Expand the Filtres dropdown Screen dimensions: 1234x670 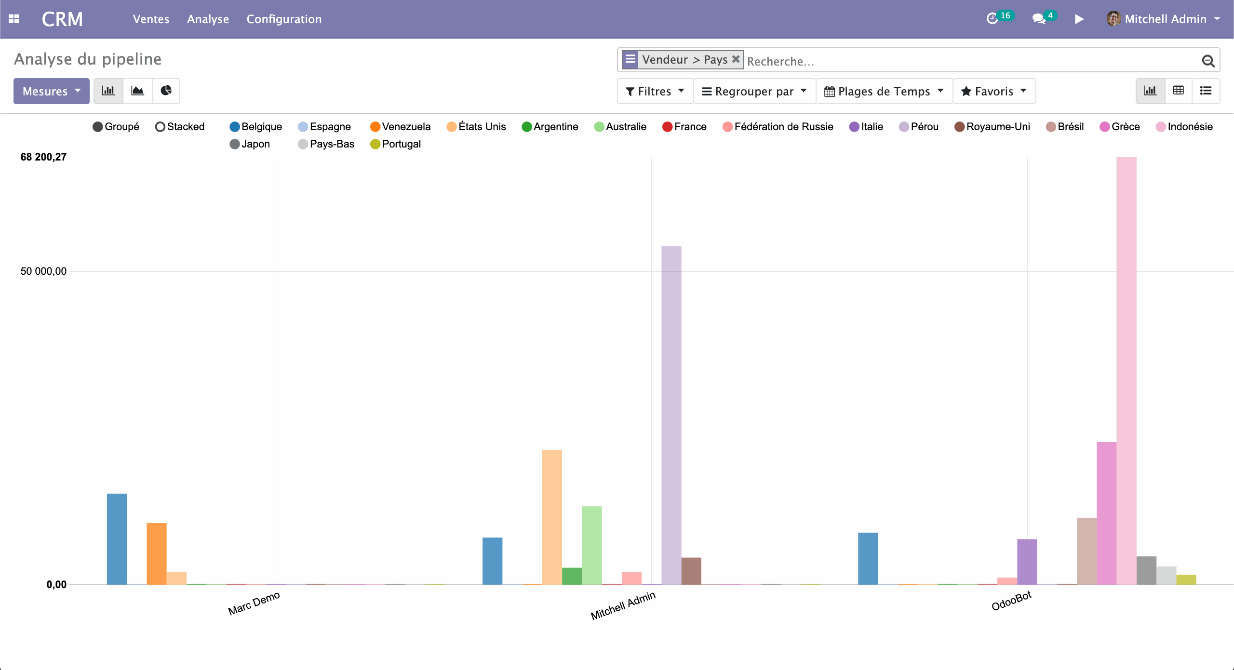point(655,91)
